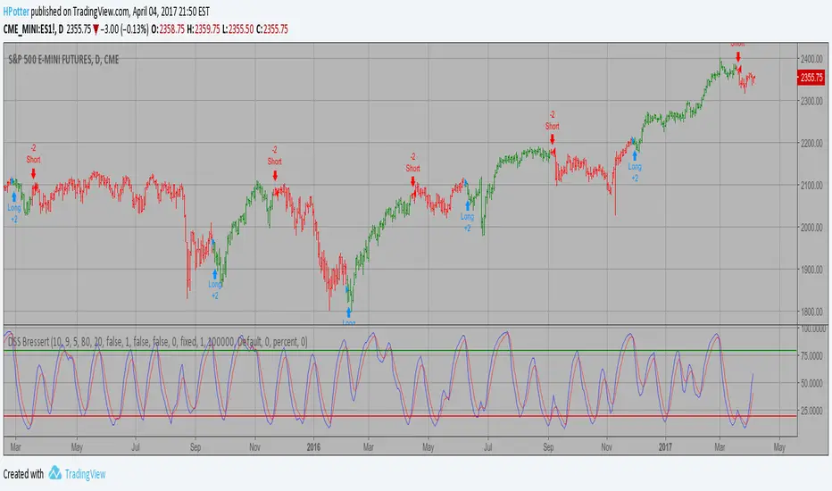This screenshot has width=832, height=491.
Task: Click the Nov label just before 2016
Action: click(254, 447)
